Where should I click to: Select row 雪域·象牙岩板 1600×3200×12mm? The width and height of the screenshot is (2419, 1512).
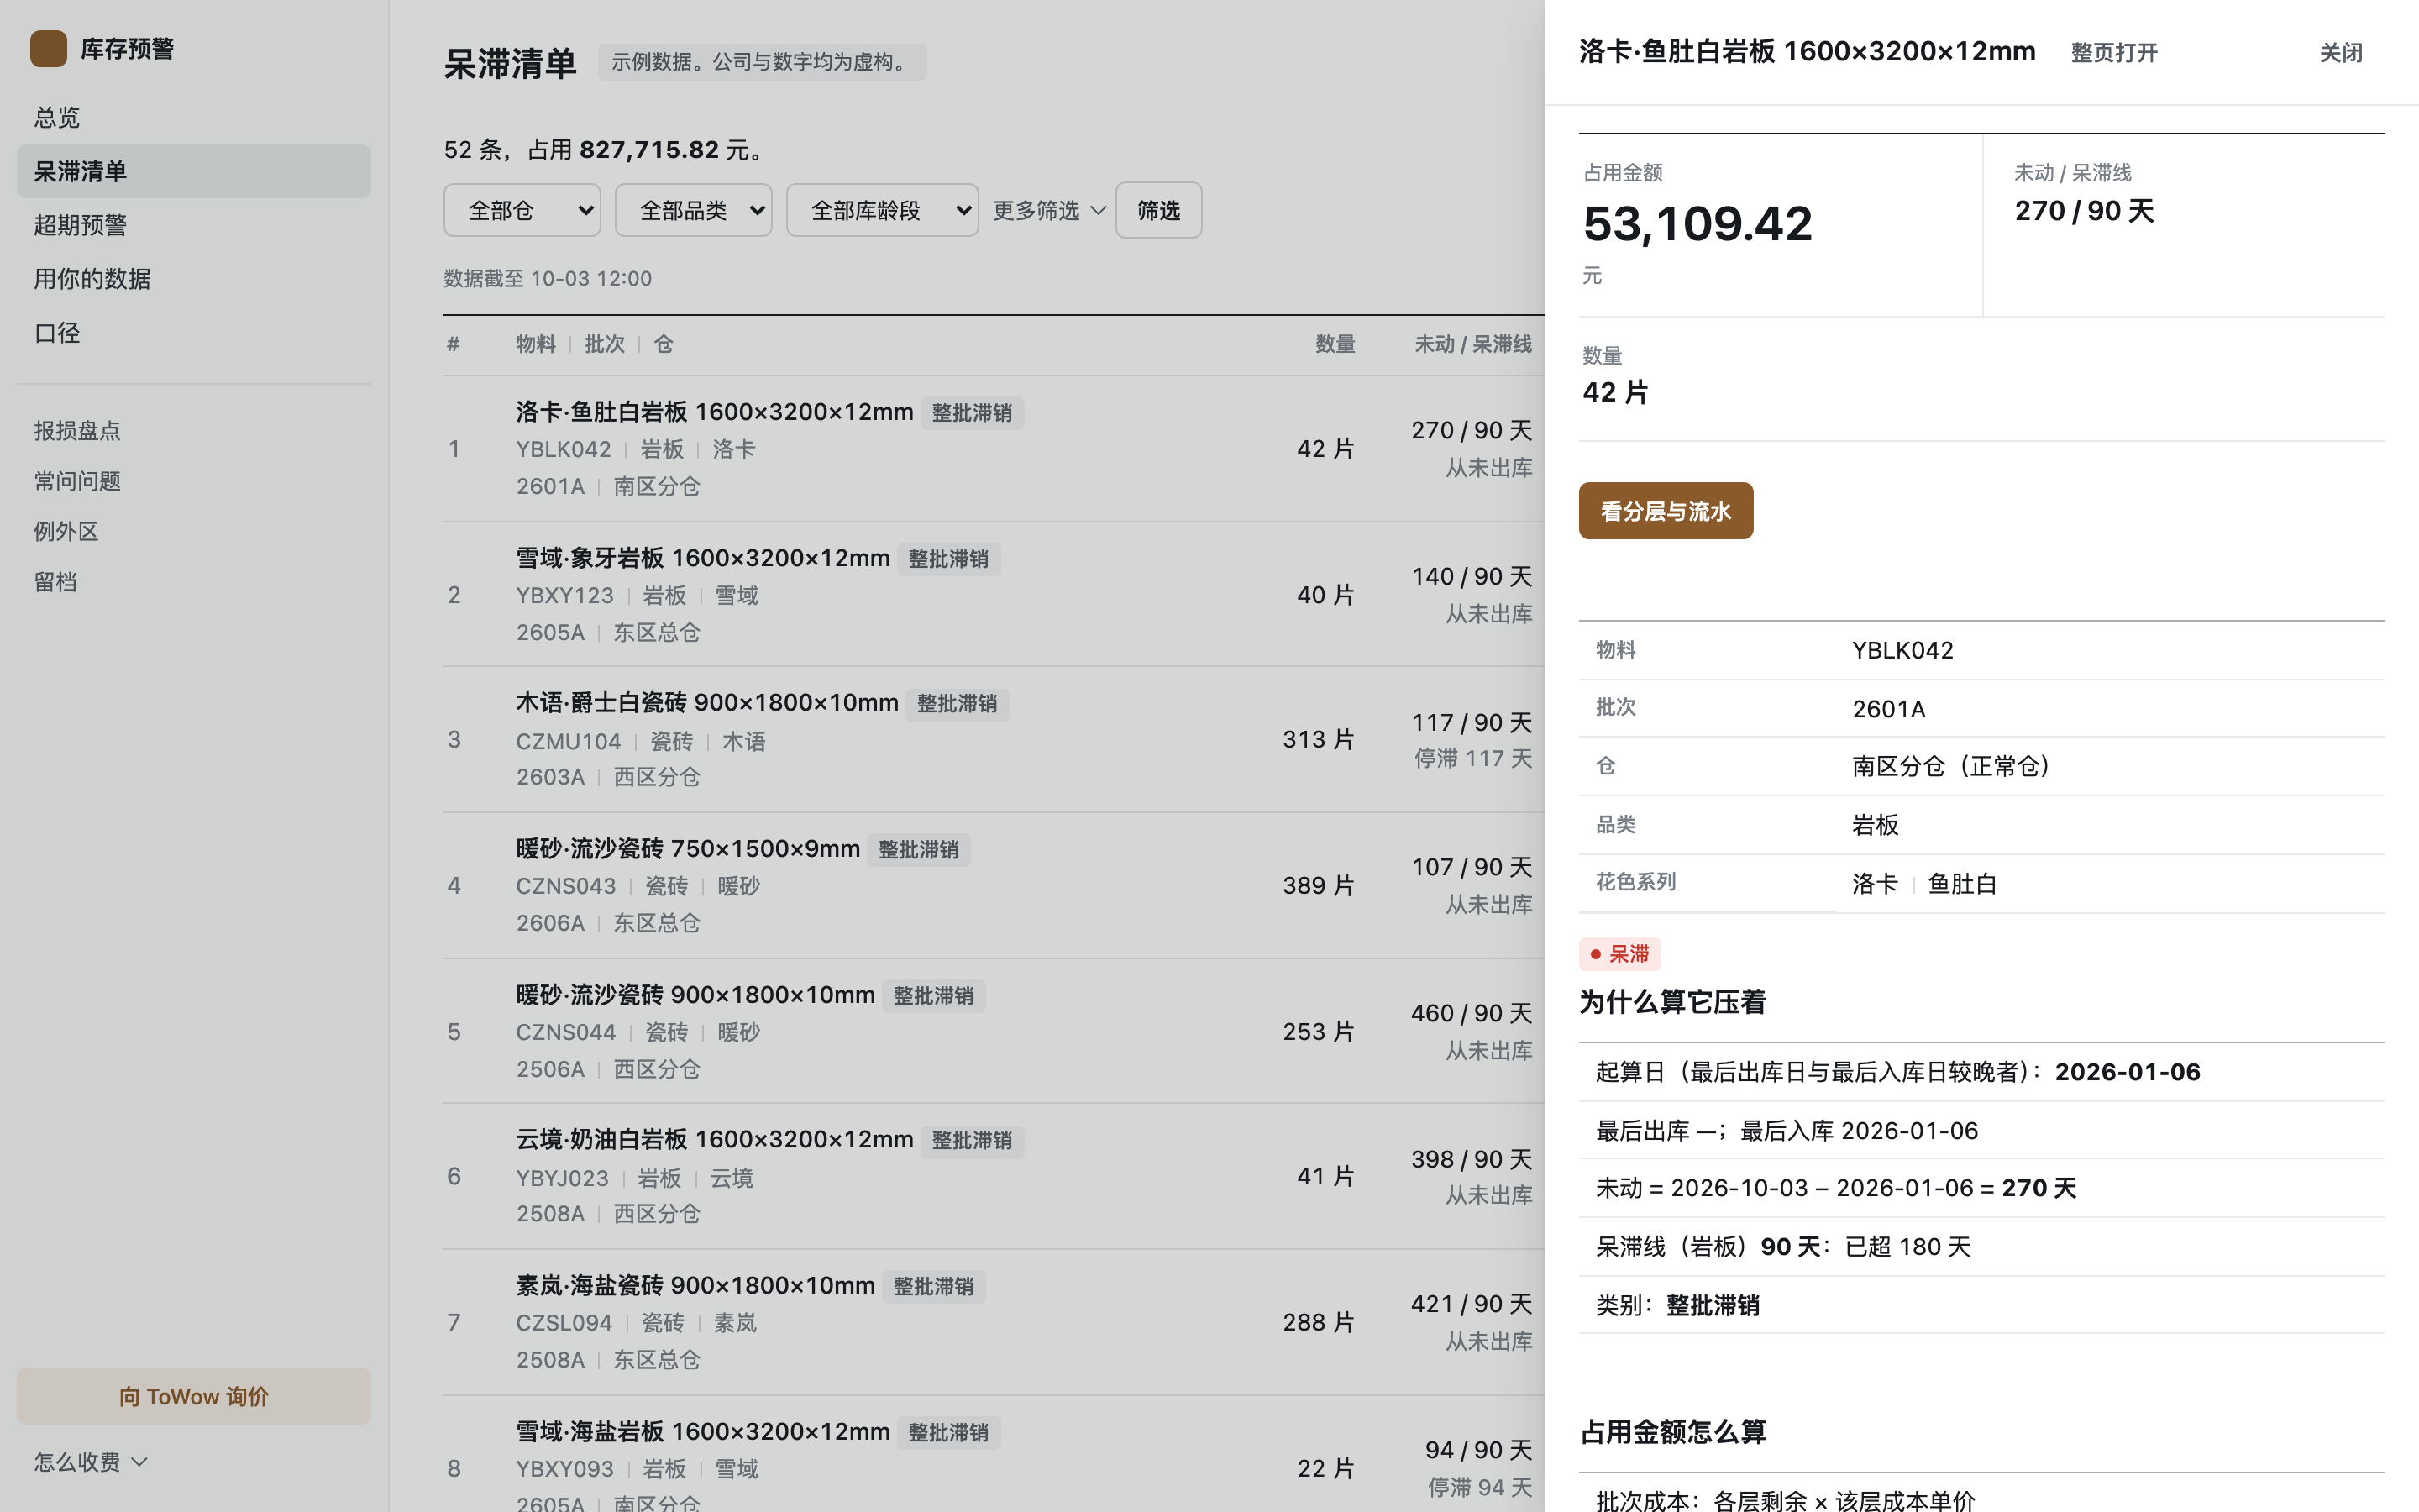tap(994, 594)
